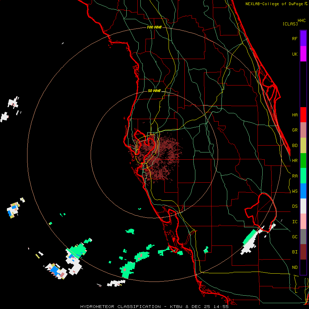
Task: Click the 'NEXLAB-College of DuPage' credit text
Action: pyautogui.click(x=274, y=4)
